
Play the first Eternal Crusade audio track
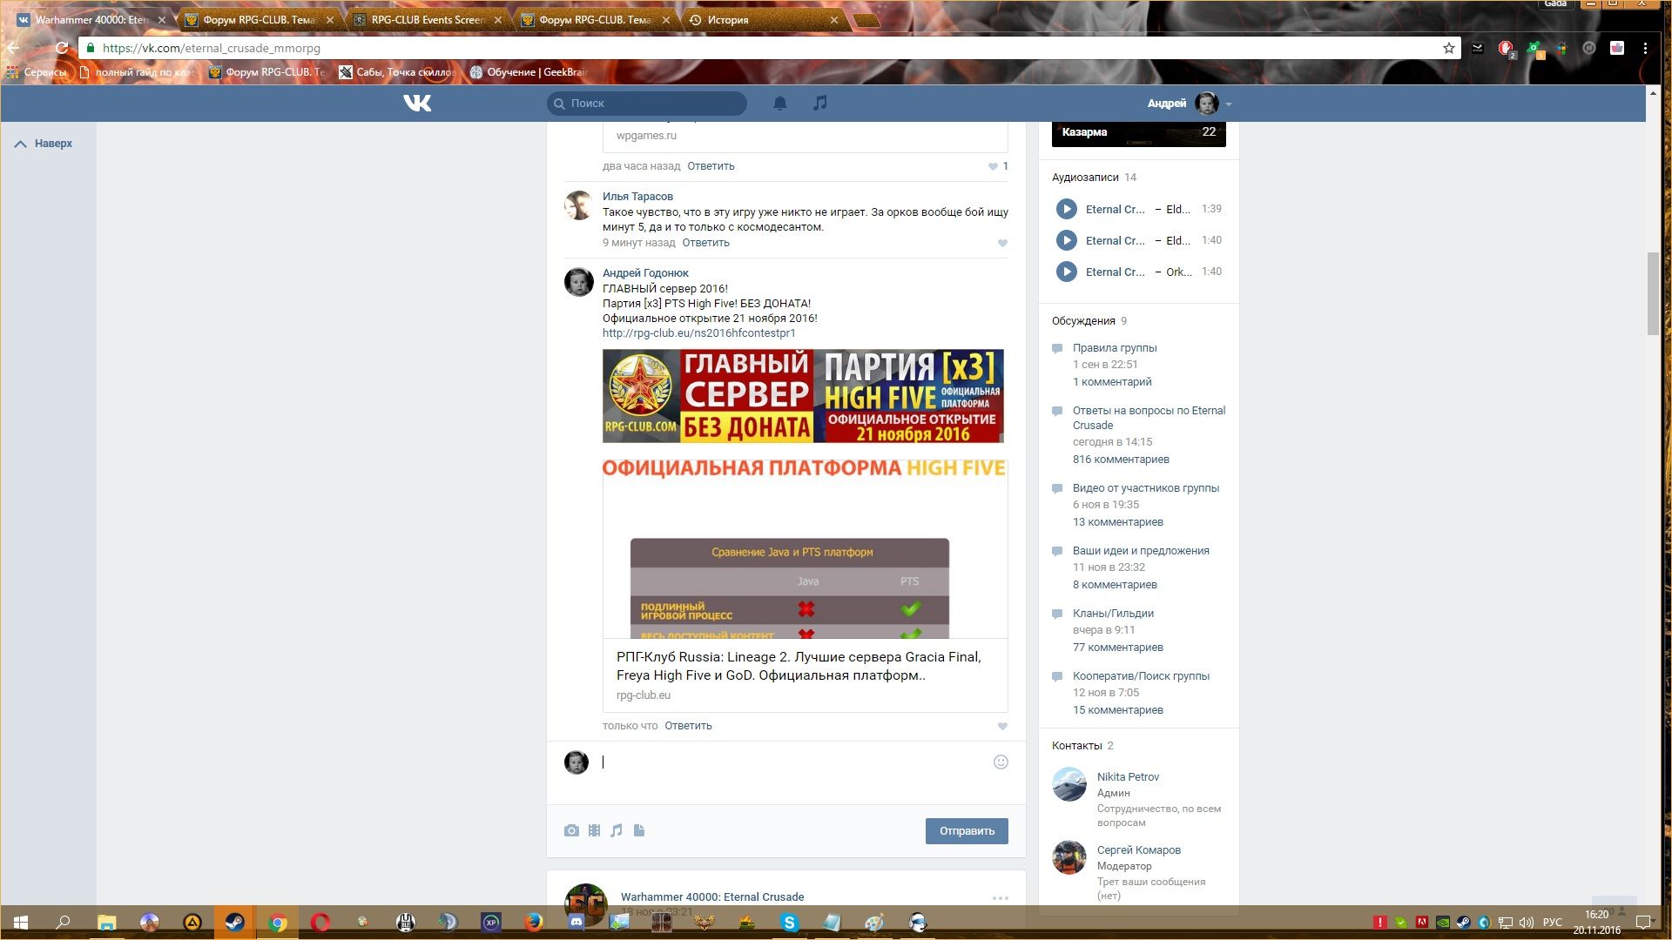pos(1066,209)
